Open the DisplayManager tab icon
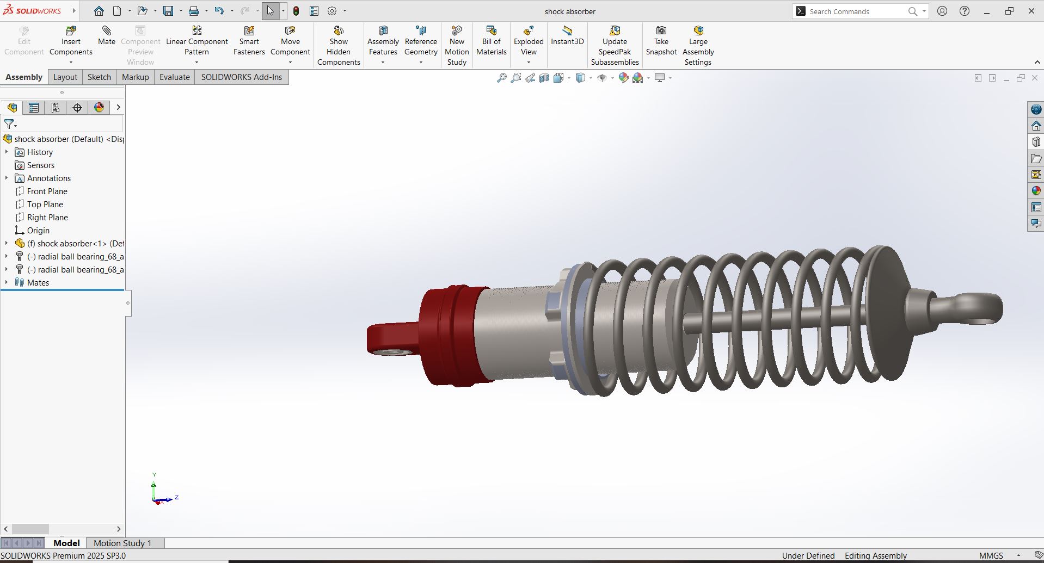Image resolution: width=1044 pixels, height=563 pixels. tap(99, 108)
